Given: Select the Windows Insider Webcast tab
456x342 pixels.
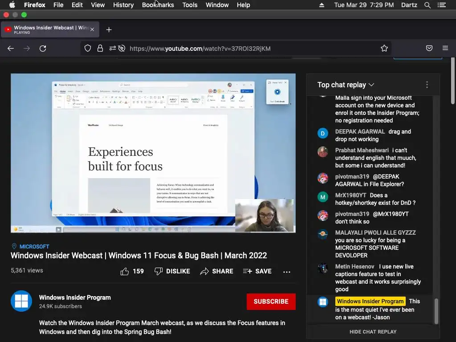Looking at the screenshot, I should (x=50, y=29).
